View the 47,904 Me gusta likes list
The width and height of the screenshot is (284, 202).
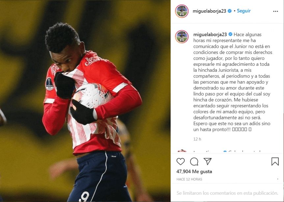click(194, 171)
